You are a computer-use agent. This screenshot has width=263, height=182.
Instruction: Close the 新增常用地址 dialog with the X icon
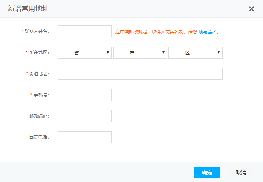[251, 9]
